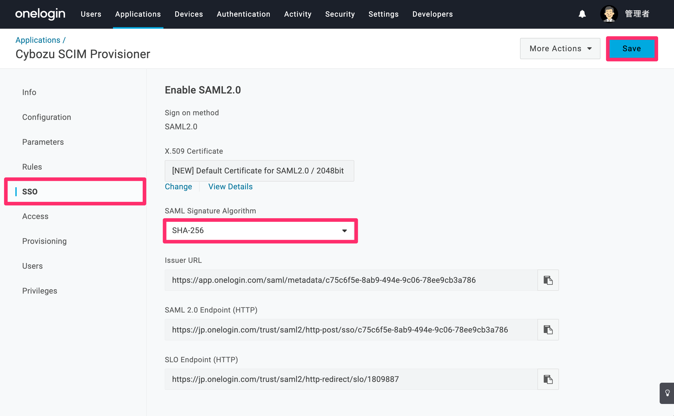674x416 pixels.
Task: Click the Cybozu SCIM Provisioner title
Action: click(x=83, y=54)
